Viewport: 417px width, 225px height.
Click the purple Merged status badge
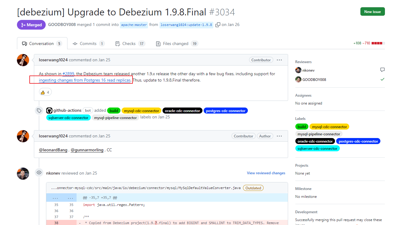click(31, 25)
